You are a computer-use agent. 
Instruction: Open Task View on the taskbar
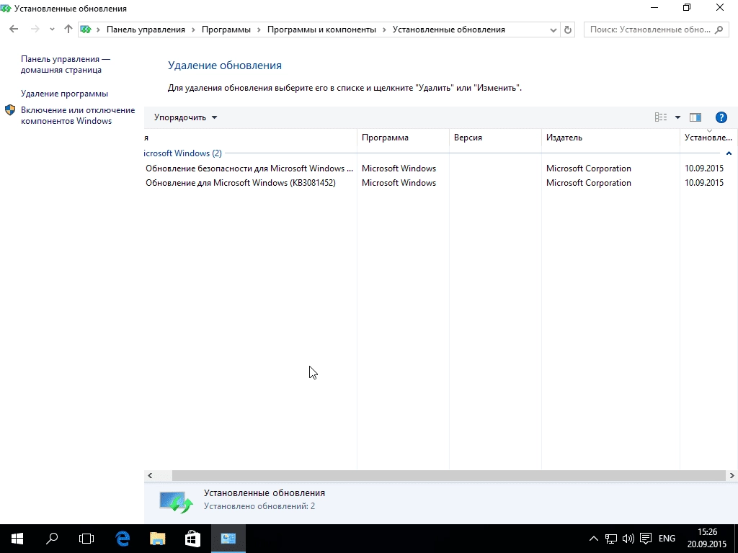click(86, 539)
